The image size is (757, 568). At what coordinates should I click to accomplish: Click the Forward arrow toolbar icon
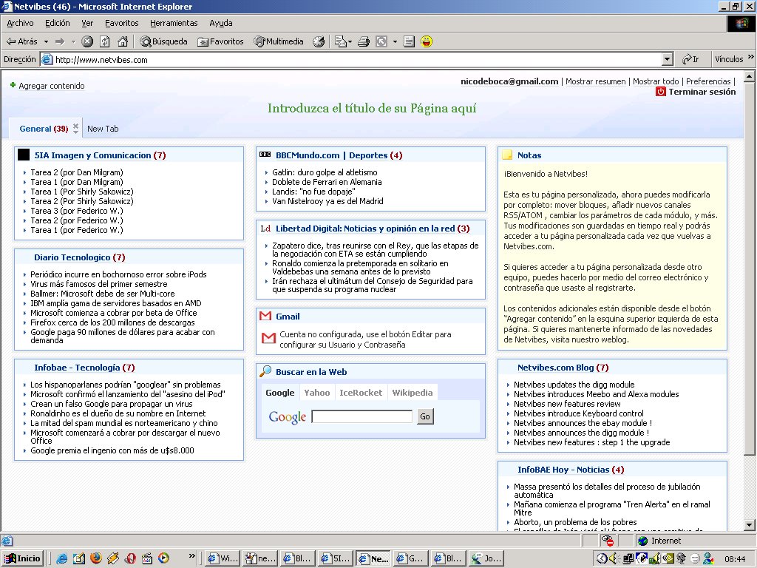(x=60, y=41)
